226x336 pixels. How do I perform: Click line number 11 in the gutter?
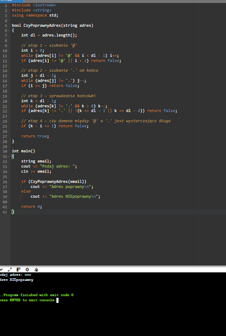coord(5,56)
